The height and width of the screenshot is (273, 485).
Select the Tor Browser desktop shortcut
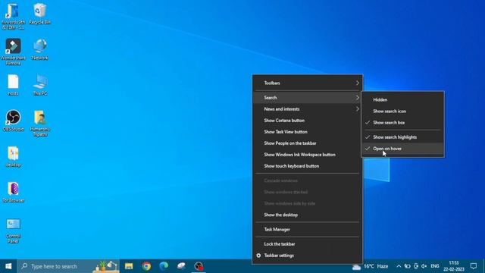[14, 192]
